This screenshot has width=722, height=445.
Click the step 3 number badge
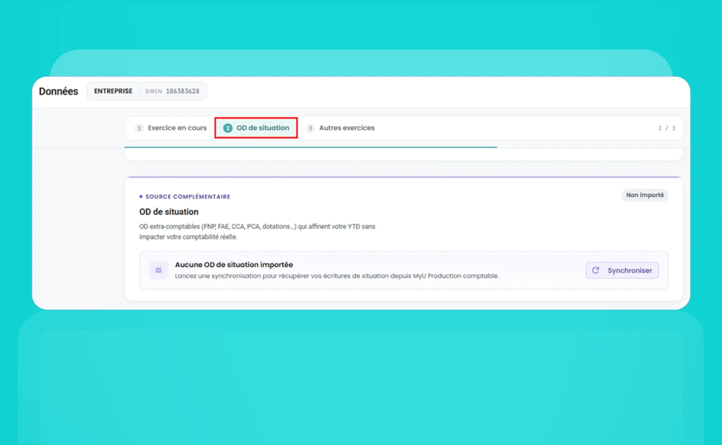tap(310, 128)
